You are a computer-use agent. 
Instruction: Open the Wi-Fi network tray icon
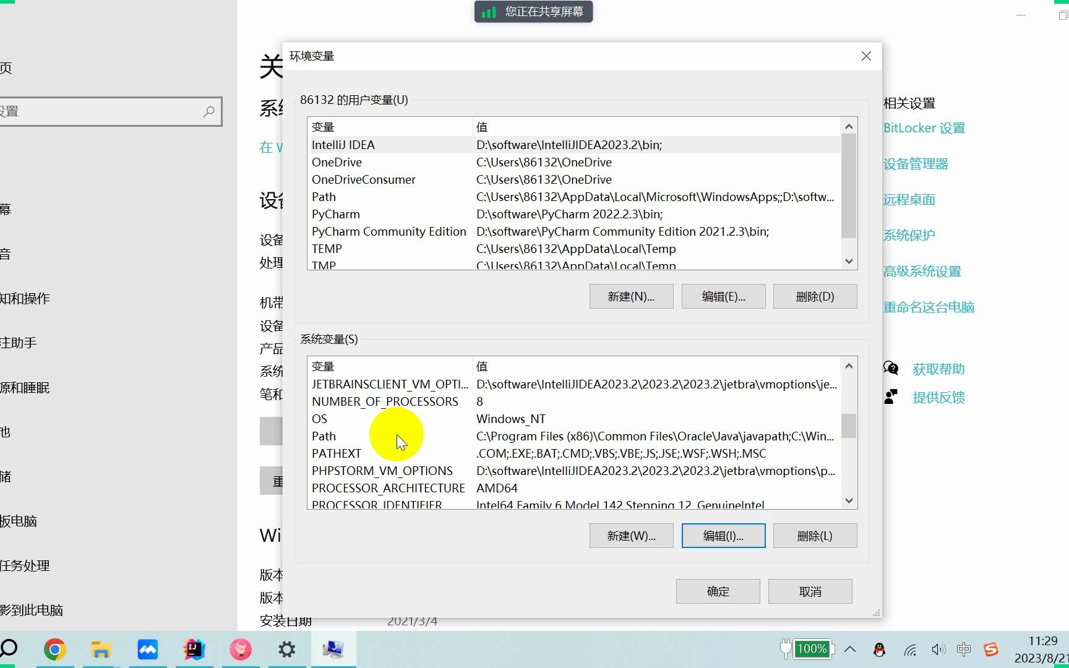(x=909, y=649)
